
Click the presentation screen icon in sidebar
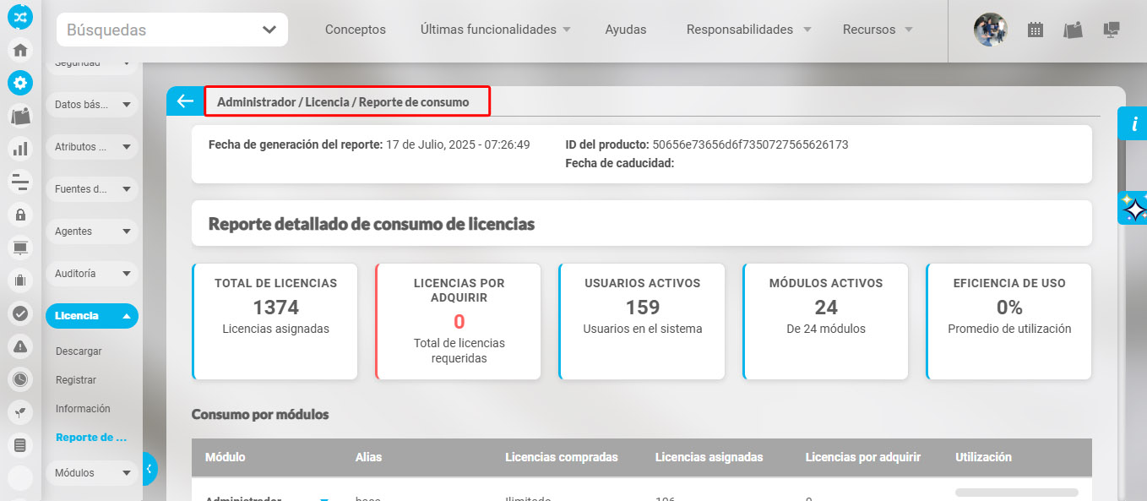point(19,247)
